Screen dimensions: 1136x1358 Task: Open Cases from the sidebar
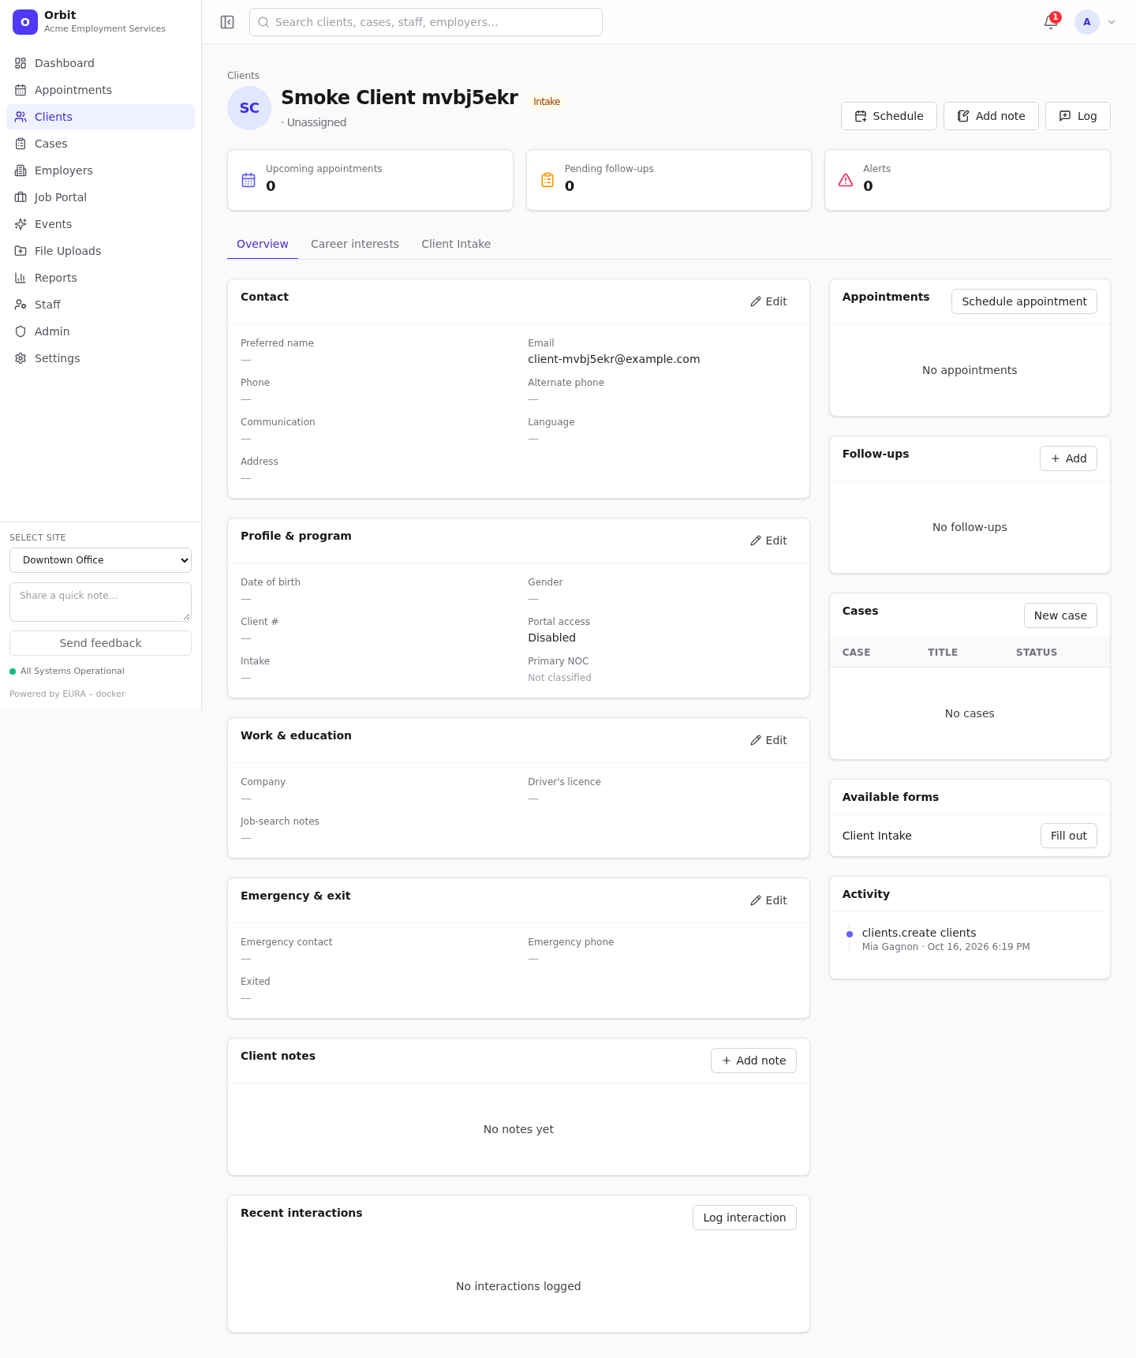[x=100, y=144]
